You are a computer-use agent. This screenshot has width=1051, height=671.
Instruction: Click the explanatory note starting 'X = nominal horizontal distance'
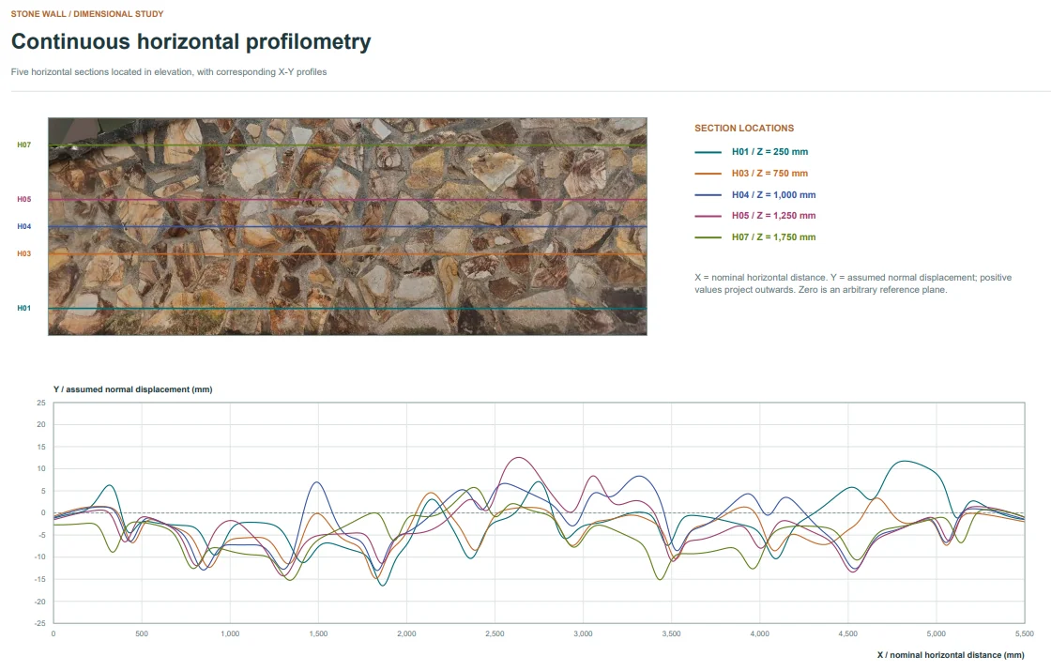(853, 283)
